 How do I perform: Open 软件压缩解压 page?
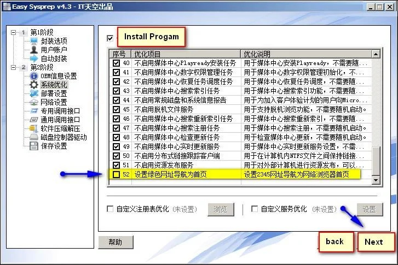click(x=60, y=128)
